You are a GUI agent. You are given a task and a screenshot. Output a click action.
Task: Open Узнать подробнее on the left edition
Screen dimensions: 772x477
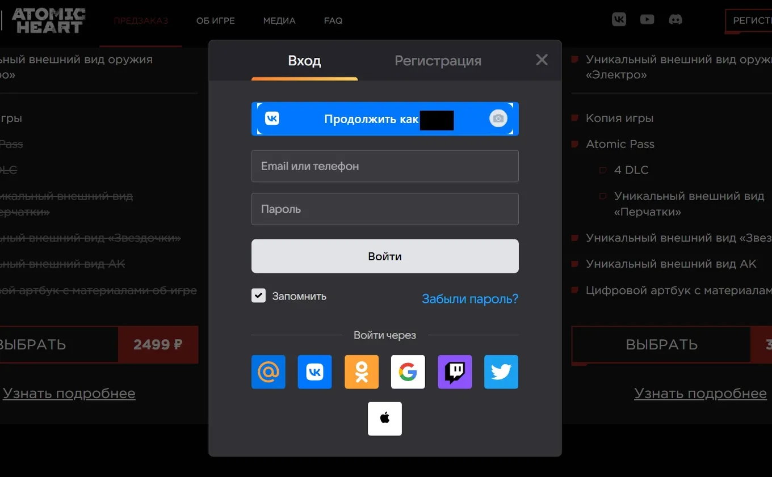click(x=69, y=393)
